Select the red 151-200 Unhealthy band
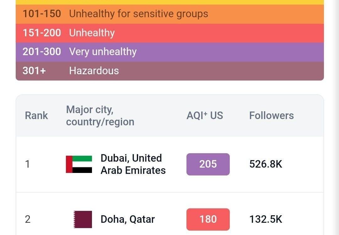This screenshot has width=339, height=235. 170,33
